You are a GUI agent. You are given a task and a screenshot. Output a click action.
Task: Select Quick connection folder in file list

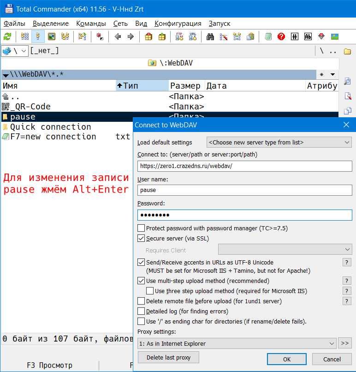[x=50, y=127]
